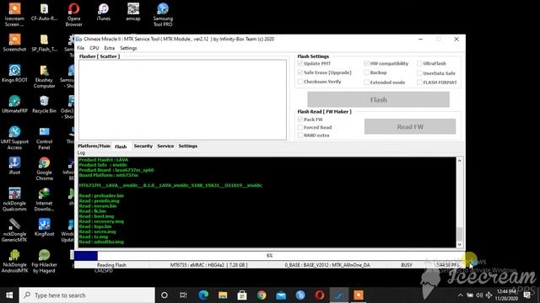The image size is (540, 303).
Task: Switch to Platform/Main tab
Action: click(94, 146)
